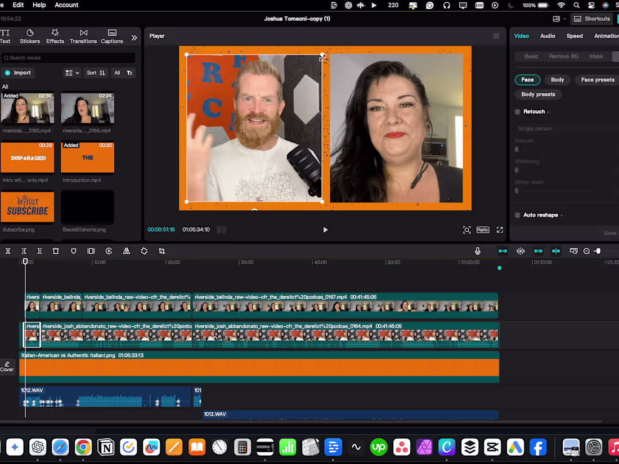
Task: Enable the Retouch checkbox
Action: pos(518,112)
